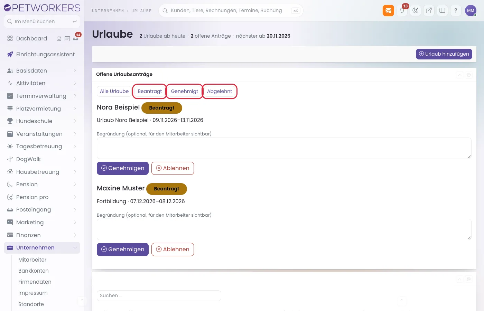Reject Nora Beispiel's vacation request
This screenshot has width=484, height=311.
pos(173,168)
